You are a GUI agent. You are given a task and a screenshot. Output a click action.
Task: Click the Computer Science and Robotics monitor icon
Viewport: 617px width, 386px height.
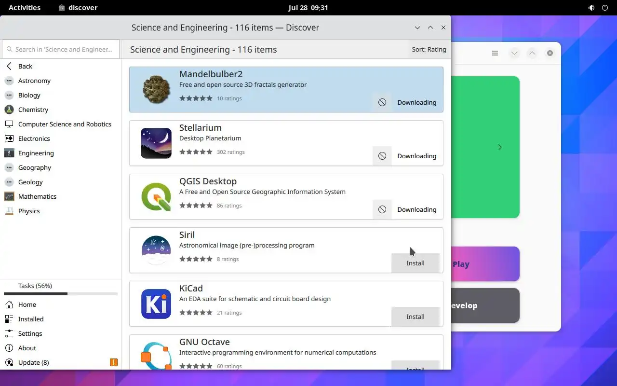(9, 124)
